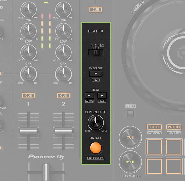Click the right channel level meter
Screen dimensions: 185x181
coord(50,31)
